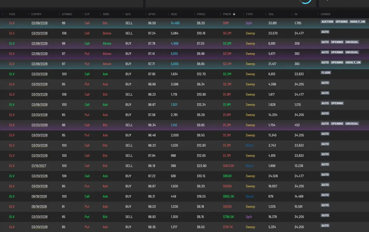This screenshot has width=369, height=232.
Task: Click the CONDS column header
Action: pos(326,14)
